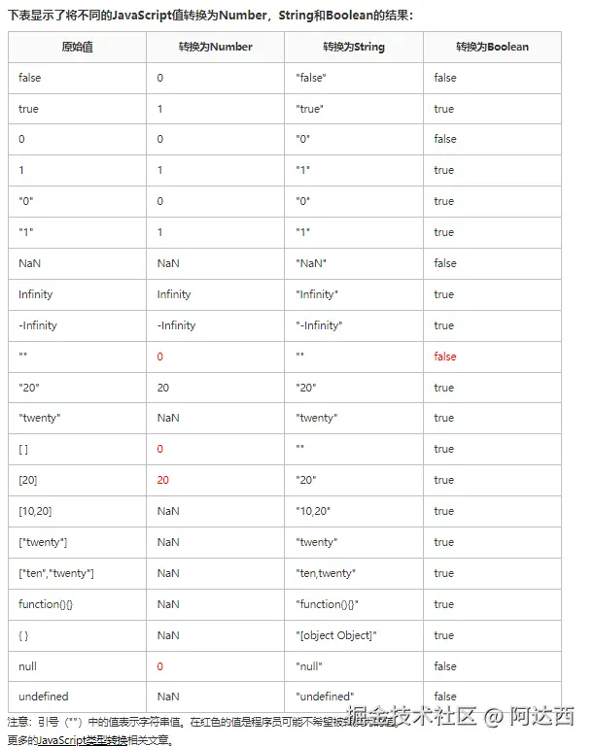This screenshot has width=595, height=748.
Task: Select the "ten,twenty" string result cell
Action: tap(326, 573)
